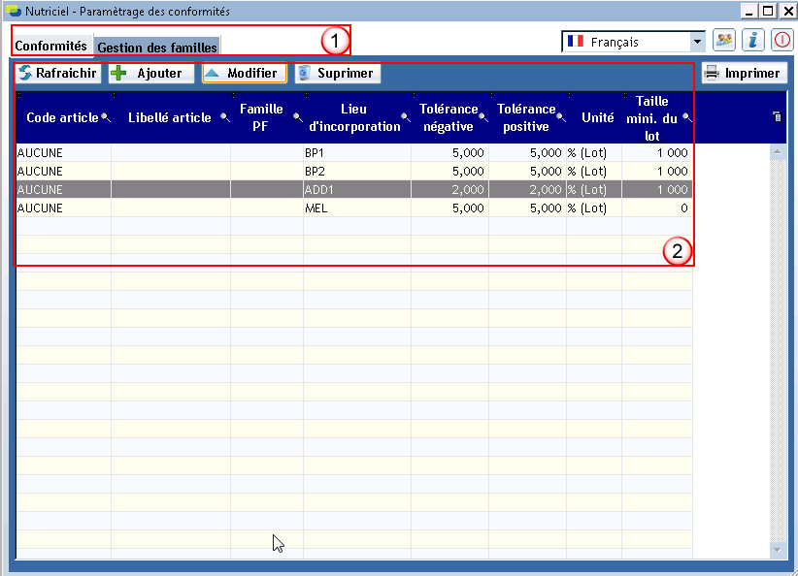The height and width of the screenshot is (576, 798).
Task: Select the row with BP1 incorporation
Action: tap(353, 152)
